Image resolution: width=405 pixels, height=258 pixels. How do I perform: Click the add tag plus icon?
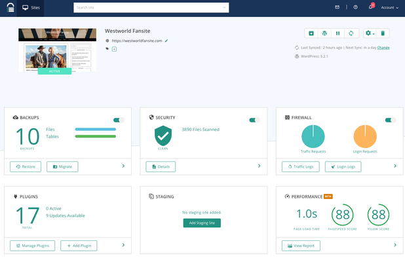pyautogui.click(x=115, y=49)
